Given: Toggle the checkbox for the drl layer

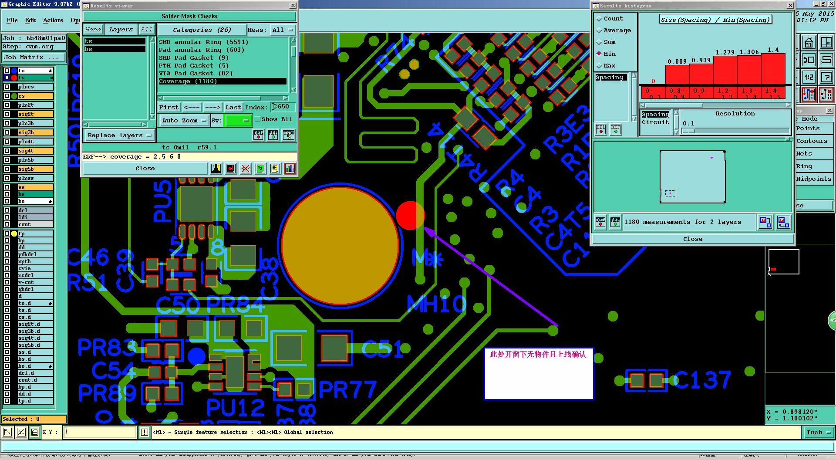Looking at the screenshot, I should click(x=7, y=210).
